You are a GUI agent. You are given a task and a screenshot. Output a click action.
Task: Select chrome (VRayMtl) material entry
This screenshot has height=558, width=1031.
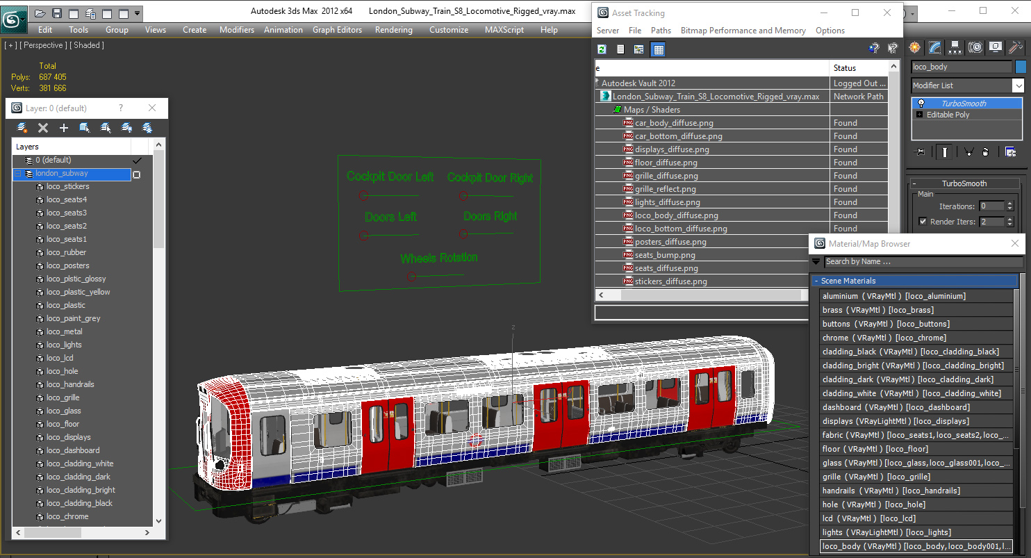point(916,338)
